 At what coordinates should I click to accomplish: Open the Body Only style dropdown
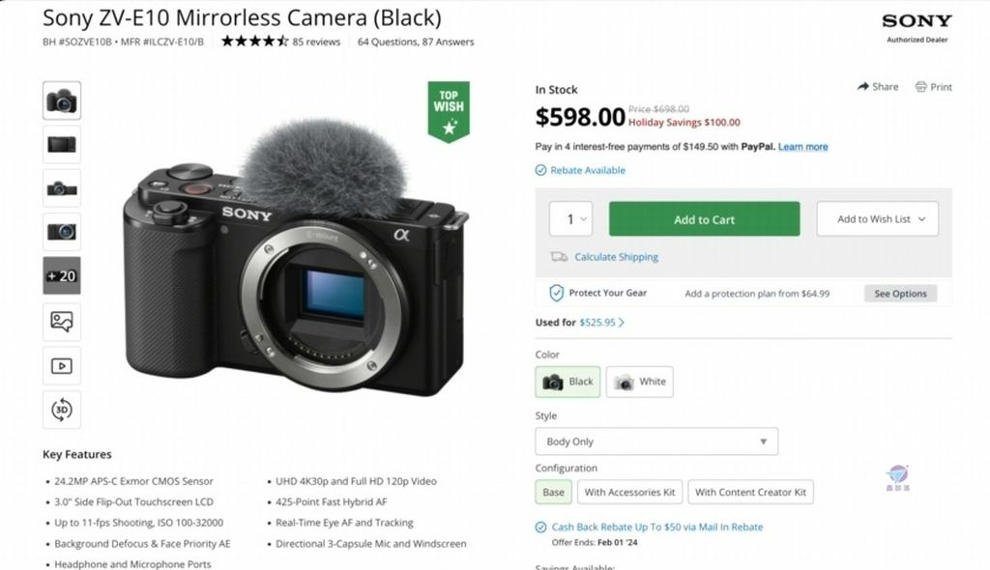pyautogui.click(x=656, y=442)
